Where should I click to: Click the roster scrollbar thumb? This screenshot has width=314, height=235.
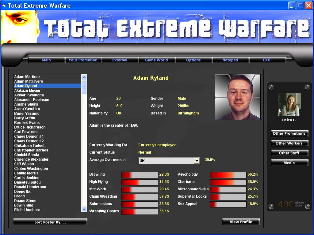pyautogui.click(x=84, y=87)
